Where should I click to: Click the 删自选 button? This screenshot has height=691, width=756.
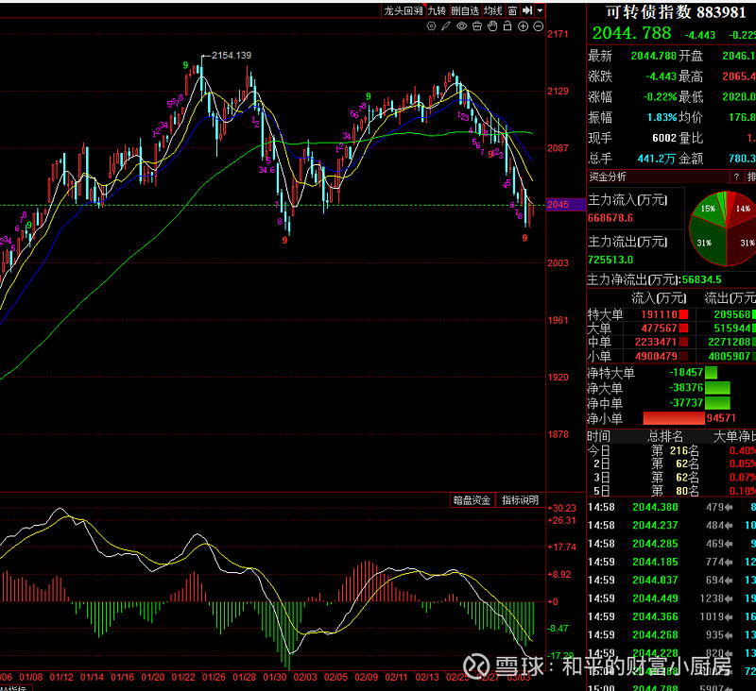pos(465,10)
